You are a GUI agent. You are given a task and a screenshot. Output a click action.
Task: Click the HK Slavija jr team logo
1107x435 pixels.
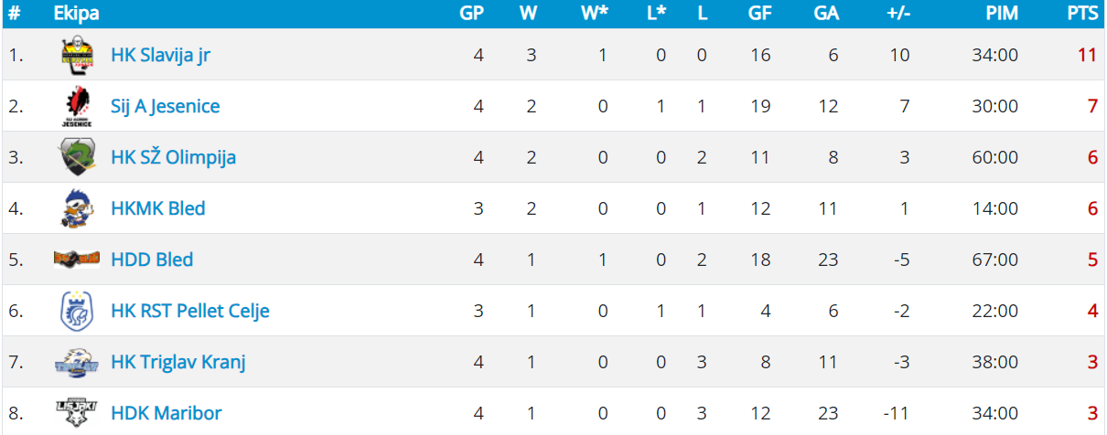coord(77,55)
